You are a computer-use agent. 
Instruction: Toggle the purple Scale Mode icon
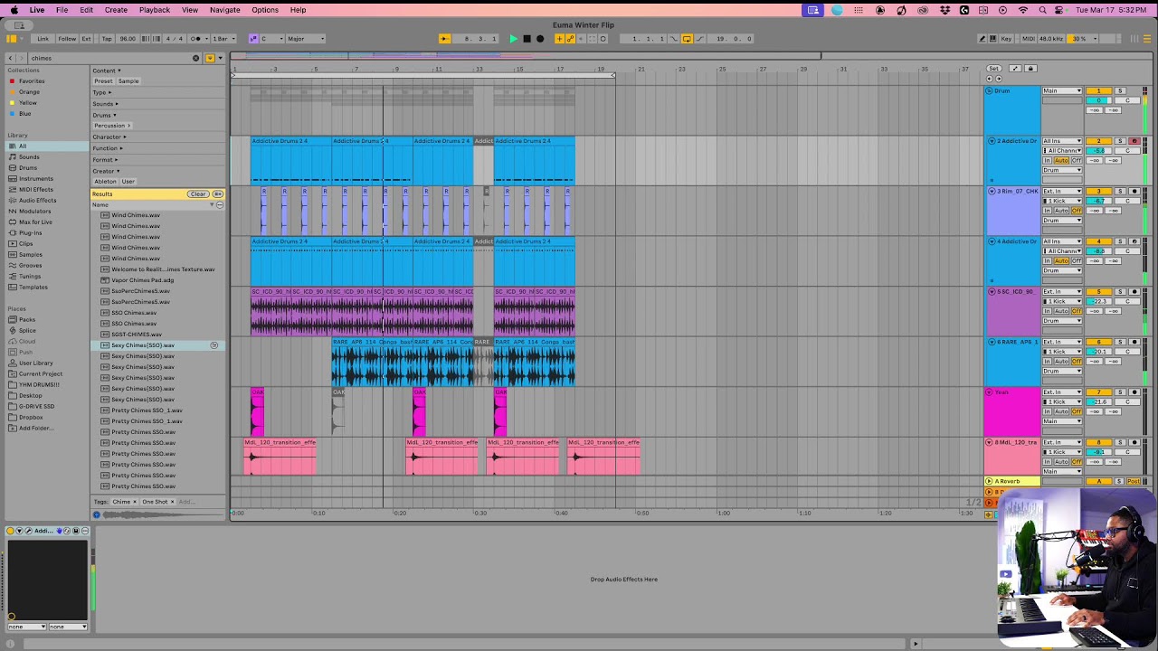pos(254,39)
